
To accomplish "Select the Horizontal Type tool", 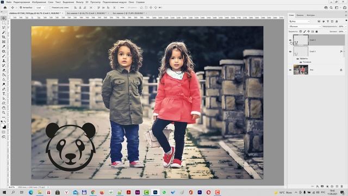I will (x=4, y=94).
